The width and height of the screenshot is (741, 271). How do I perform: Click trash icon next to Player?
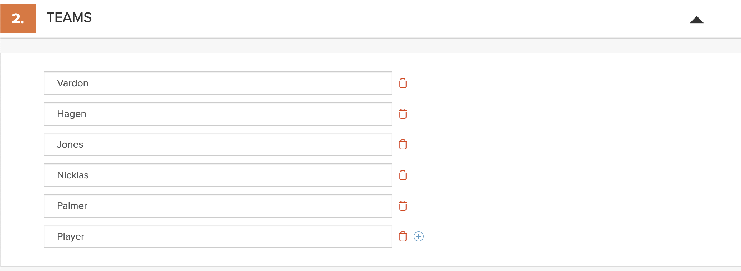pos(403,236)
